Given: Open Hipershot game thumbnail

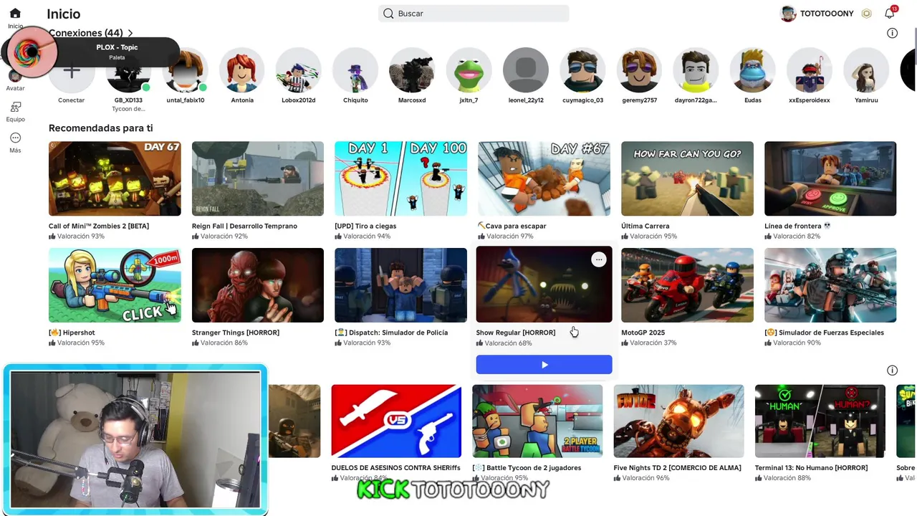Looking at the screenshot, I should 115,285.
